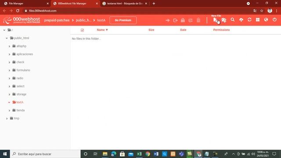The width and height of the screenshot is (281, 158).
Task: Click the Permissions column header
Action: [221, 30]
